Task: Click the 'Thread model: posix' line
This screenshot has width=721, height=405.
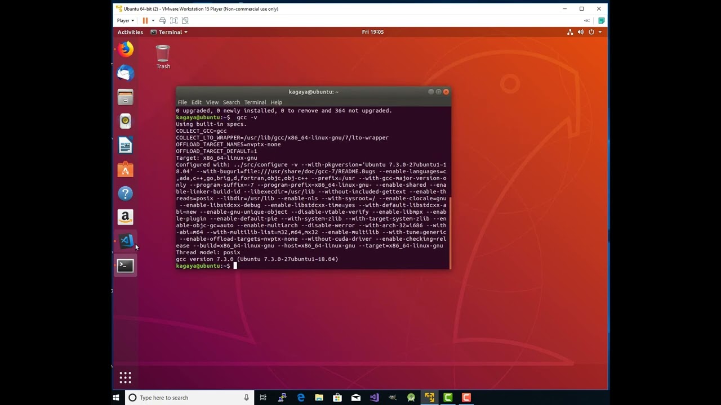Action: point(208,253)
